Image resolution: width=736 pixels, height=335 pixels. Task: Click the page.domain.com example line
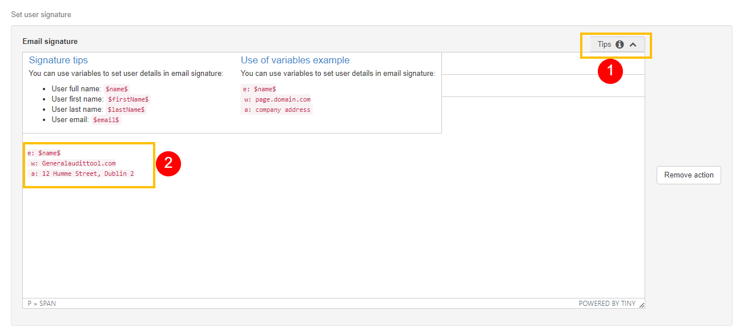[x=277, y=99]
